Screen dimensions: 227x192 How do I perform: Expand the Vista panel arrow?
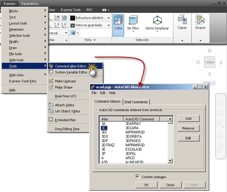95,40
